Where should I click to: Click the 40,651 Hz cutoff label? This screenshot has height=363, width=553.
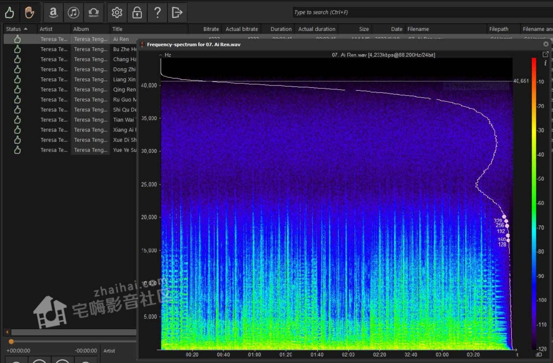521,81
